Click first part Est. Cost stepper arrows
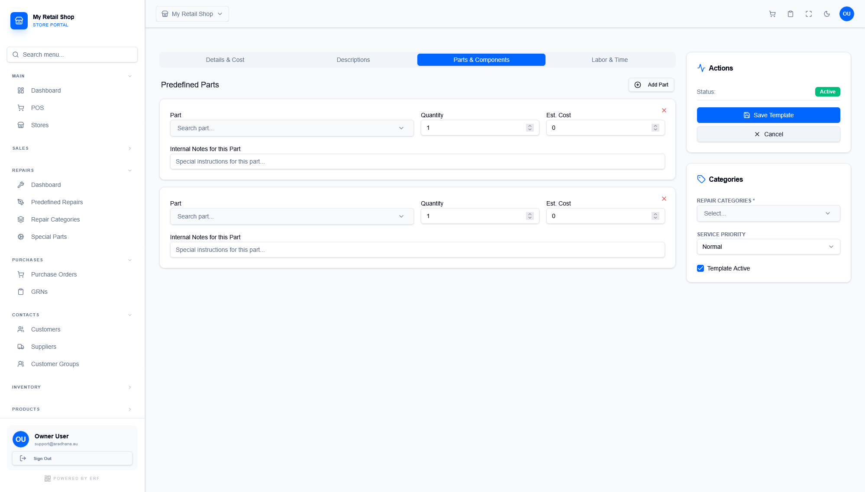865x492 pixels. (x=655, y=128)
